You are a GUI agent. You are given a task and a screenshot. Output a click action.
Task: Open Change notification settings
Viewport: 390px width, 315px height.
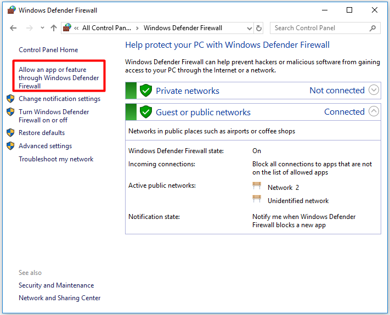point(59,99)
